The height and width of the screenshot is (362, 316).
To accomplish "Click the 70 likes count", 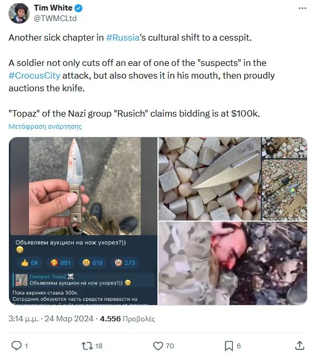I will pos(170,346).
